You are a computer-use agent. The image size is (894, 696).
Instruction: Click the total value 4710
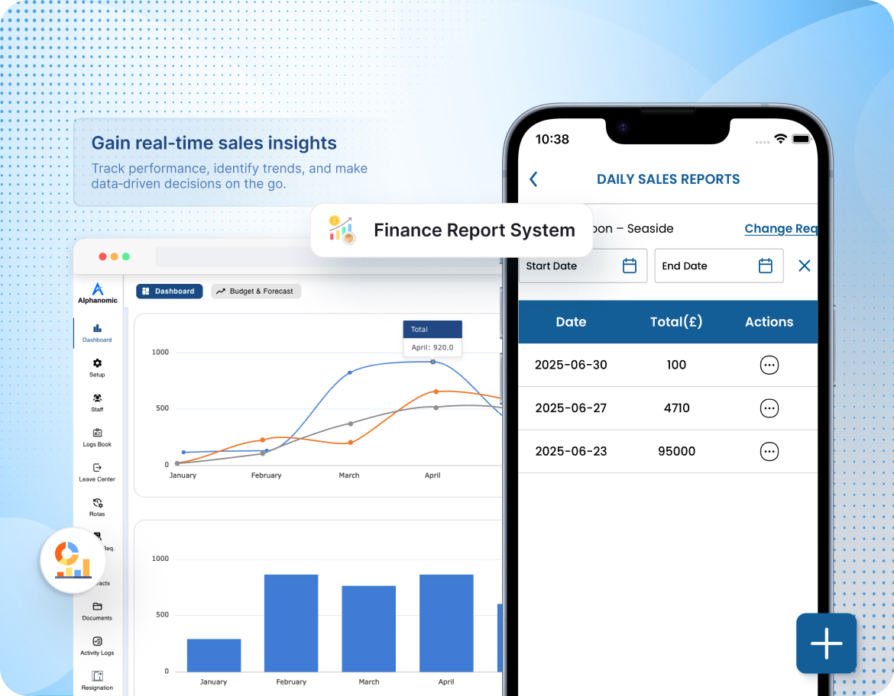[676, 408]
